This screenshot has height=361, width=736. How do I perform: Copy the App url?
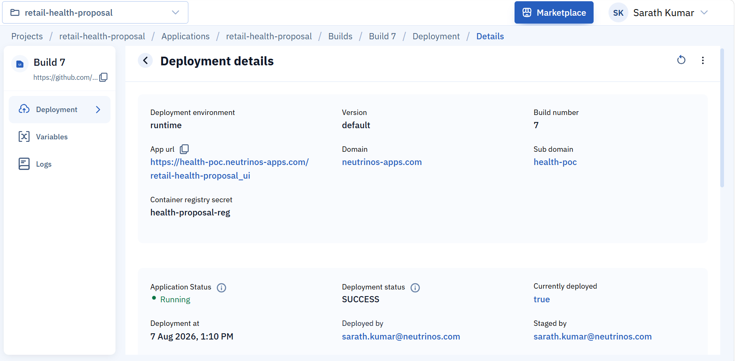click(184, 149)
